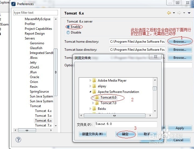Select JRun under Servers
This screenshot has height=149, width=194.
[33, 72]
